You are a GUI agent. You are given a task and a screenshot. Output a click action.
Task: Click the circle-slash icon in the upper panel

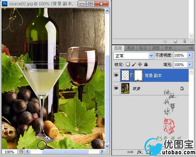tap(165, 41)
